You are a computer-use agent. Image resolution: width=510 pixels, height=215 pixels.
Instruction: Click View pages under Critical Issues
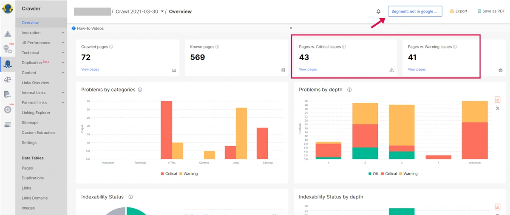click(x=308, y=69)
